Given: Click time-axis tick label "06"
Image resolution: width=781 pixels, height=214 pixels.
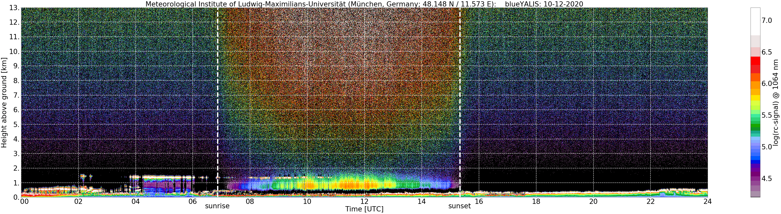Looking at the screenshot, I should 193,202.
